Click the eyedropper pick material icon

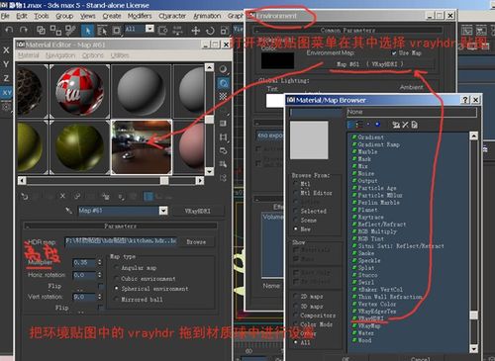coord(68,210)
